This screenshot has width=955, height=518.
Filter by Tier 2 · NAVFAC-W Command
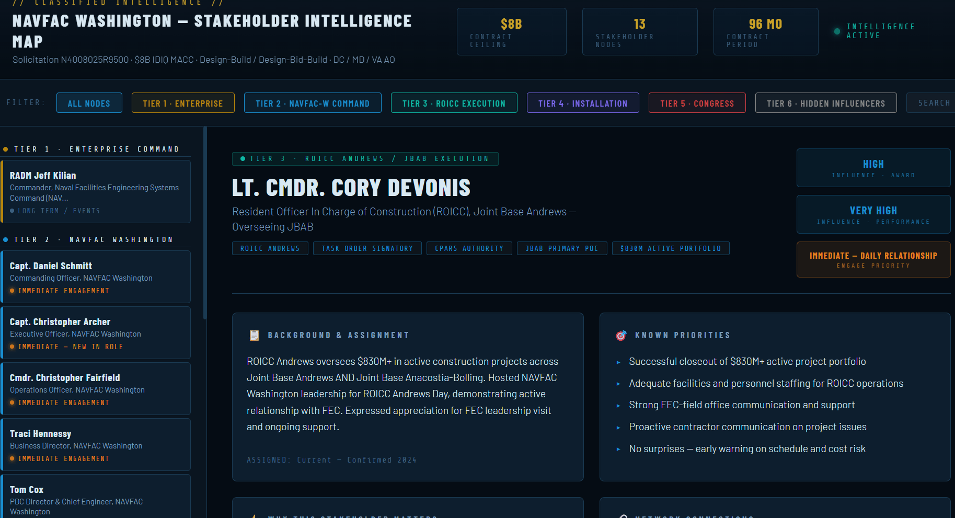313,103
